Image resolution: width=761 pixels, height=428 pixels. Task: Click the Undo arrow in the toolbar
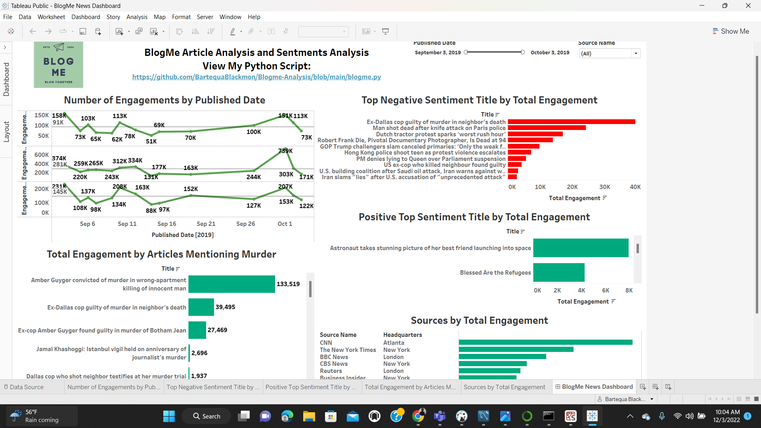[x=33, y=31]
